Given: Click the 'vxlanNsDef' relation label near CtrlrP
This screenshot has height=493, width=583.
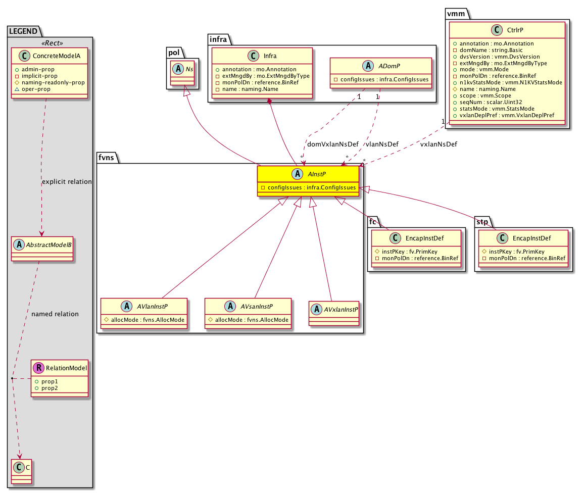Looking at the screenshot, I should pos(439,144).
